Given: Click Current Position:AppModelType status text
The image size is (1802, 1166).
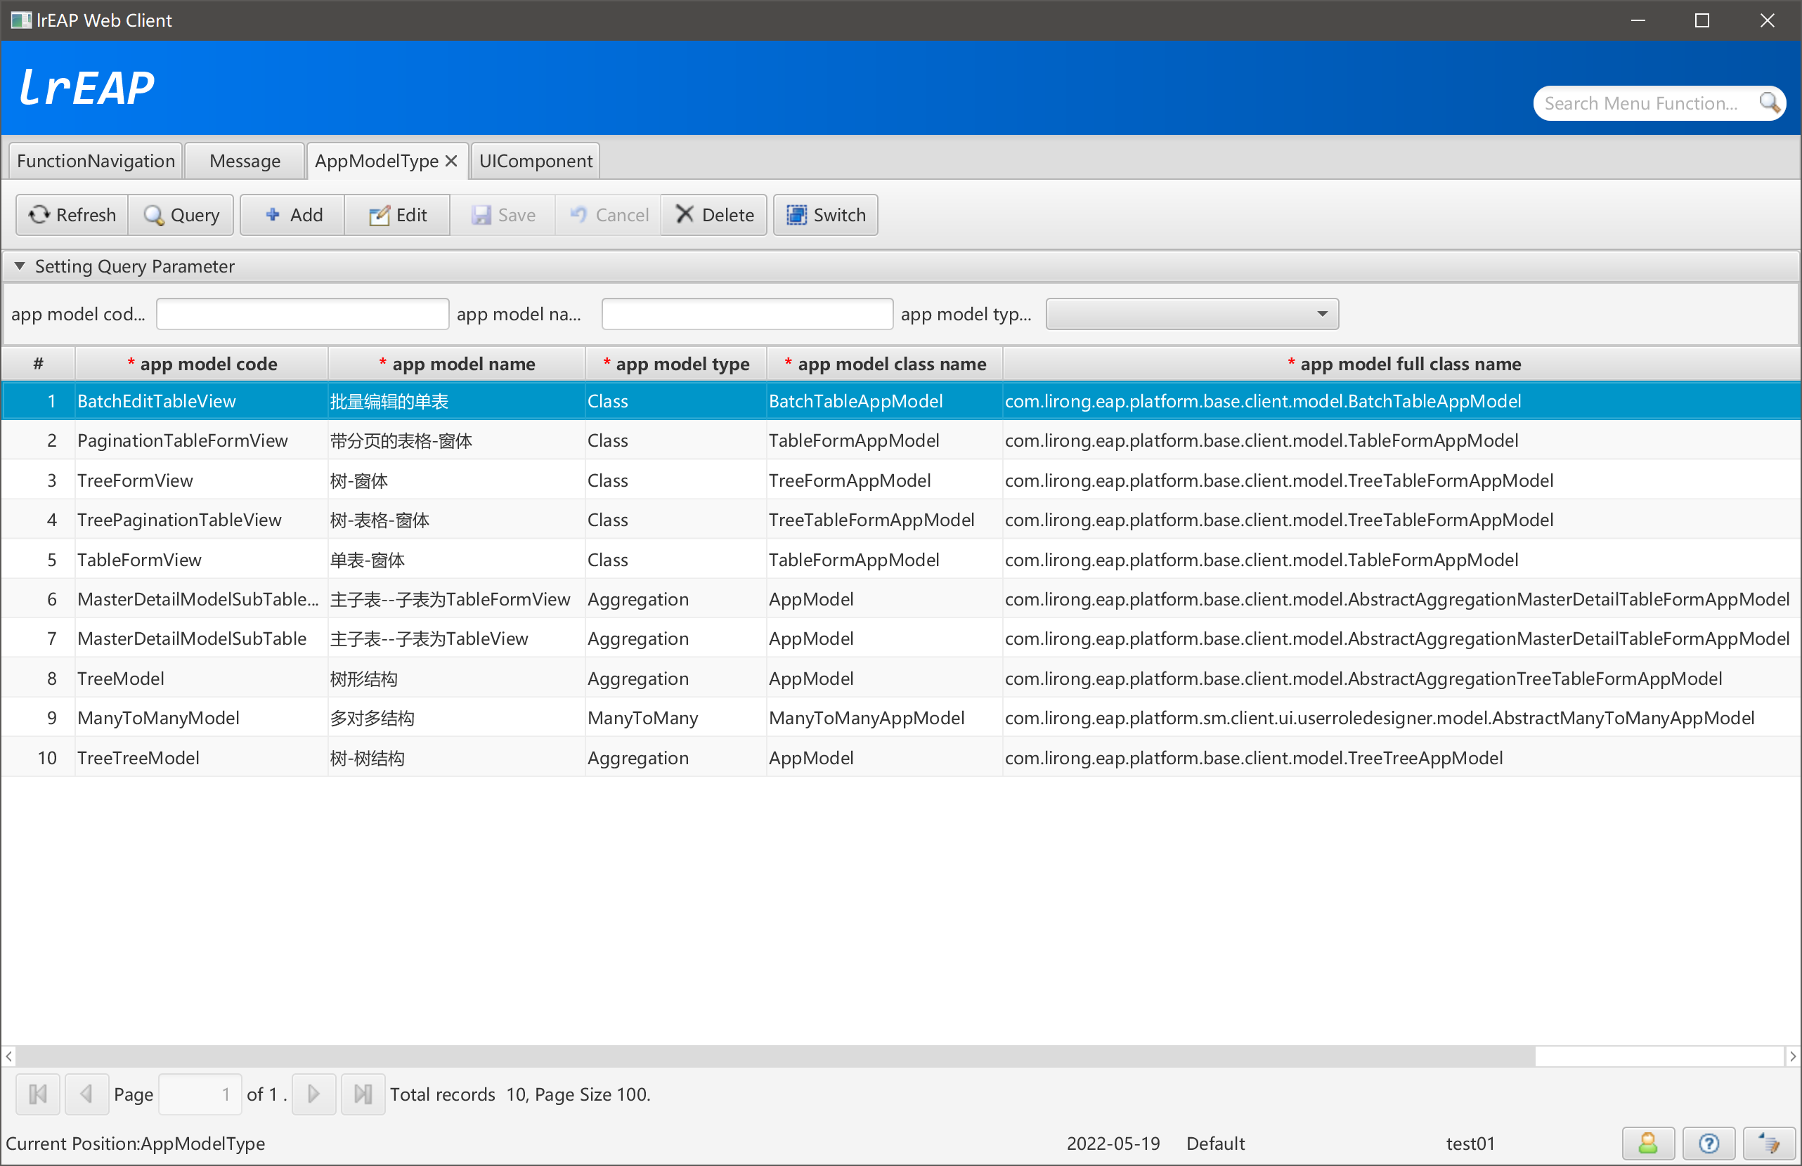Looking at the screenshot, I should pyautogui.click(x=136, y=1144).
